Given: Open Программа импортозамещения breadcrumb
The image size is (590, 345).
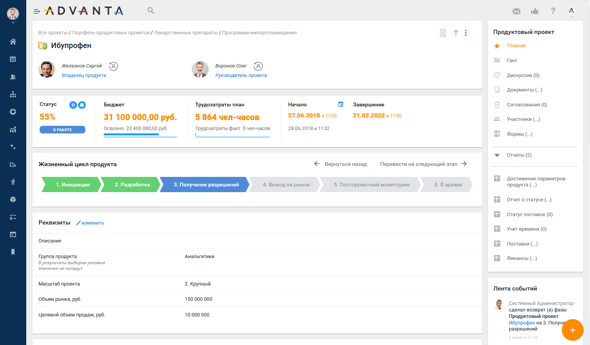Looking at the screenshot, I should [x=259, y=33].
